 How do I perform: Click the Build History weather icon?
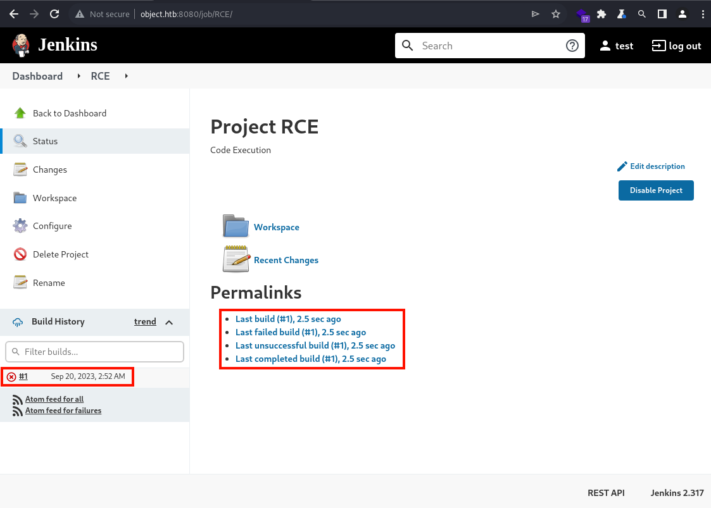click(x=18, y=322)
